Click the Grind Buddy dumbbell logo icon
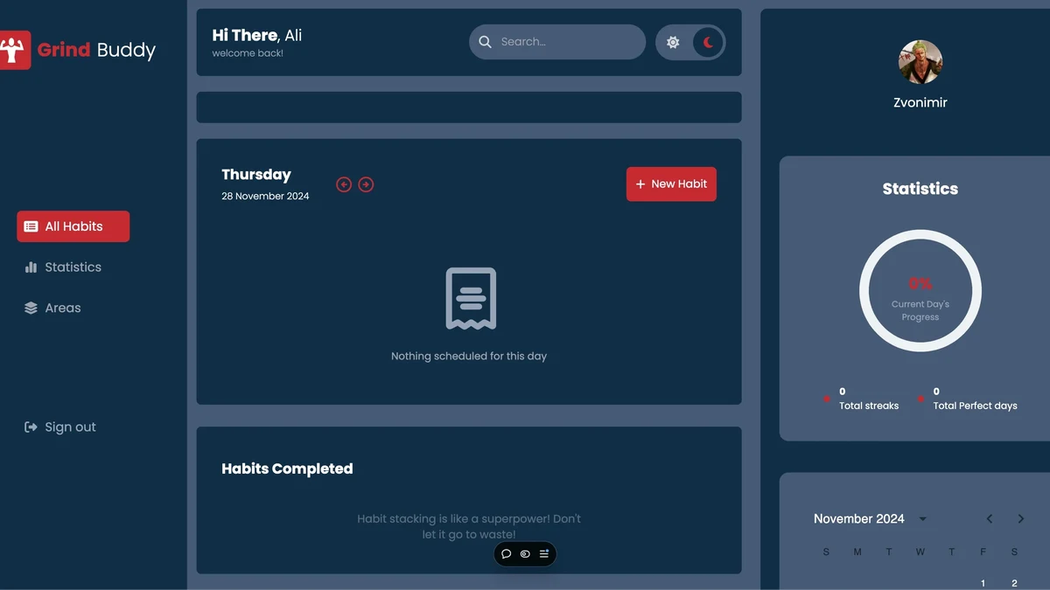 pos(14,50)
